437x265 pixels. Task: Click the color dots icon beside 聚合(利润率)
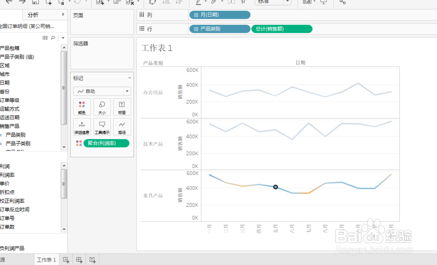pyautogui.click(x=79, y=143)
